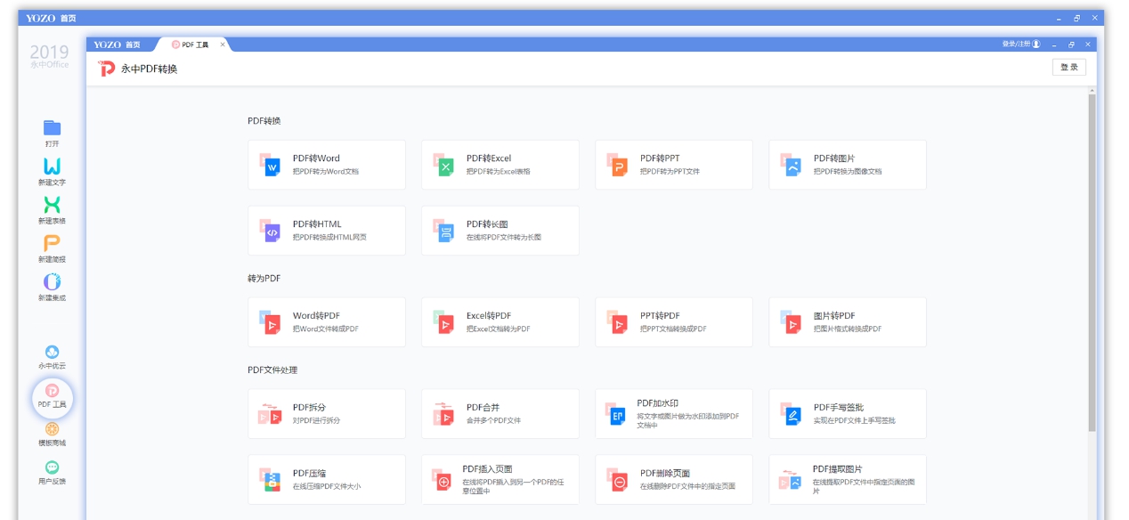Click the 把PDF转换成HTML网页 description text
Viewport: 1129px width, 520px height.
point(329,238)
